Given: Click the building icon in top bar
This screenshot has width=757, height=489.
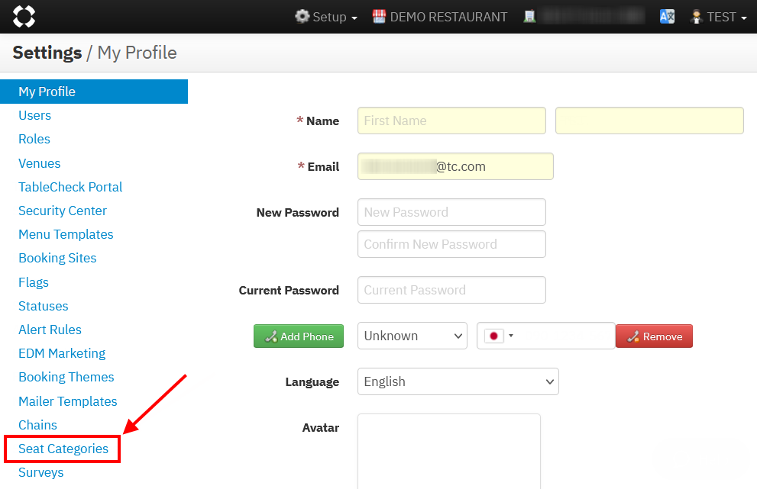Looking at the screenshot, I should [x=529, y=17].
